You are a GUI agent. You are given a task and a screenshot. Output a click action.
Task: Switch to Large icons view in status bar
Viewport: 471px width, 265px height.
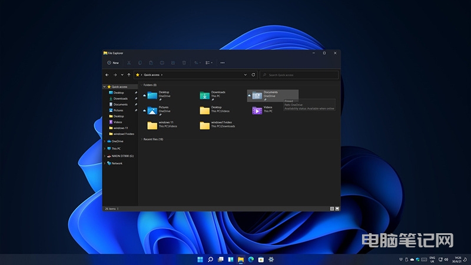pos(337,209)
